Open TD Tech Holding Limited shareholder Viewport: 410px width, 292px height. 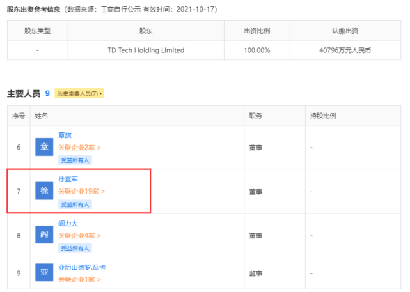tap(146, 50)
